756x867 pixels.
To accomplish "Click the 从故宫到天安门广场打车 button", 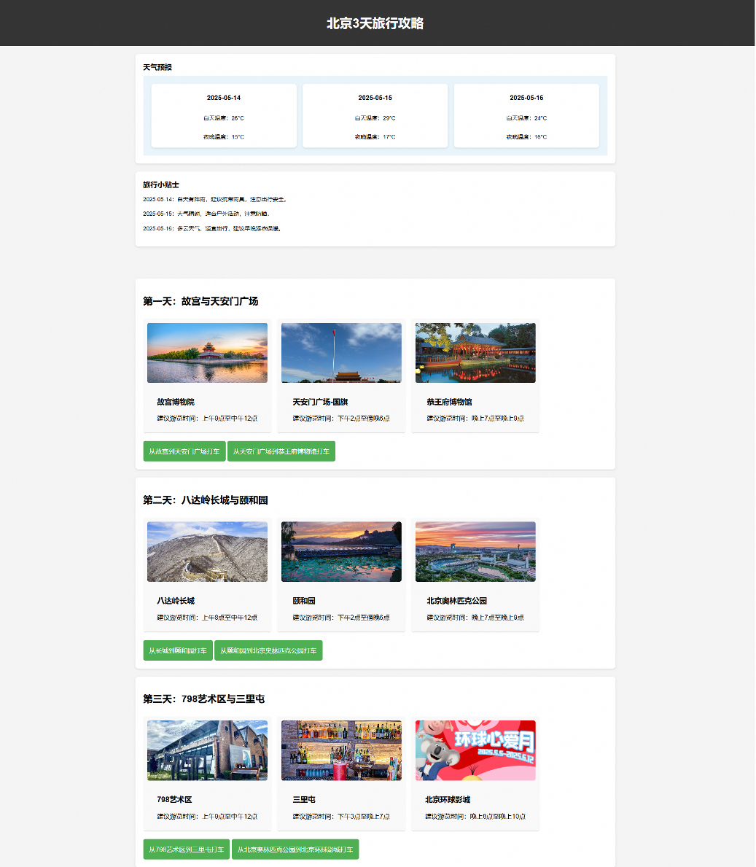I will click(184, 451).
